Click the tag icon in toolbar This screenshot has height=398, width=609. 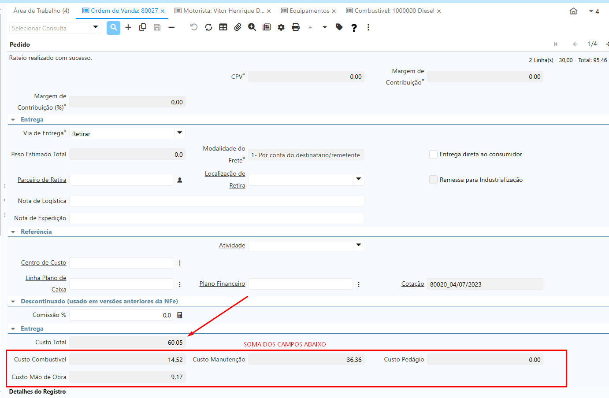coord(339,27)
